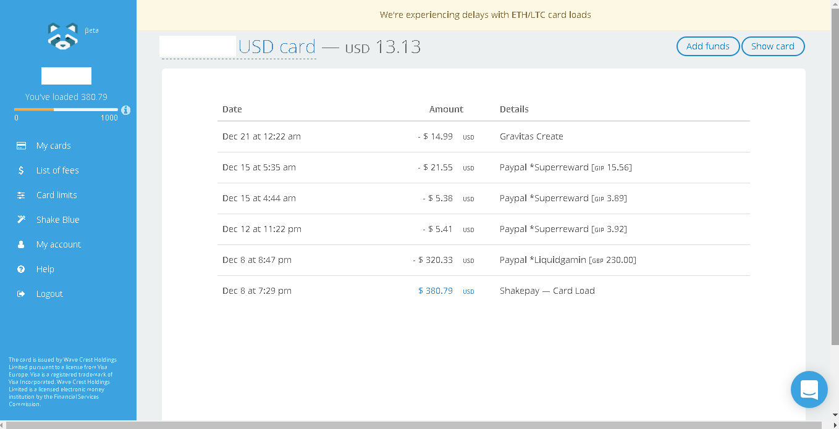Screen dimensions: 839x429
Task: Click the vertical page scrollbar
Action: coord(835,185)
